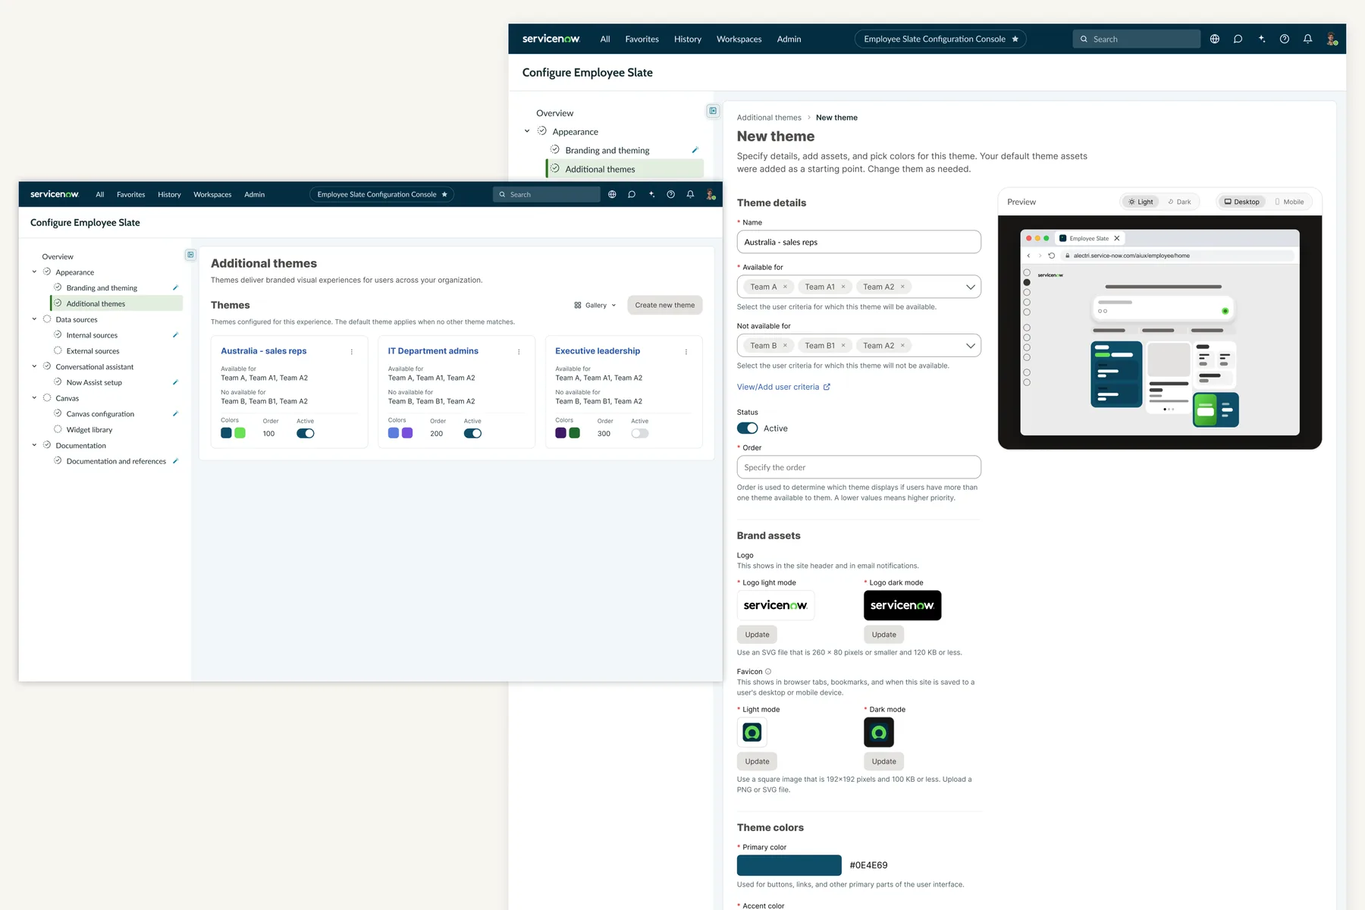Open notifications bell in front window
This screenshot has height=910, width=1365.
coord(691,195)
